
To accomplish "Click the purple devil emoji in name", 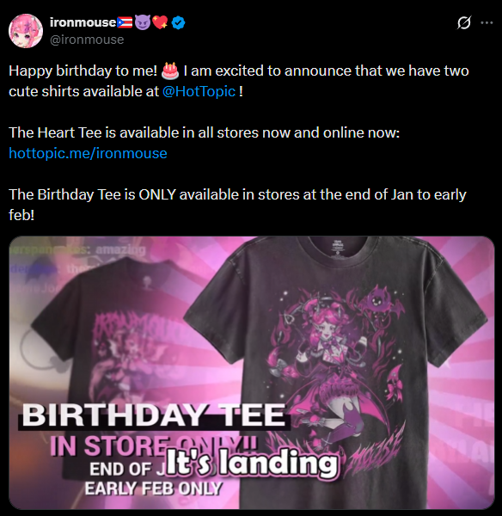I will click(143, 22).
